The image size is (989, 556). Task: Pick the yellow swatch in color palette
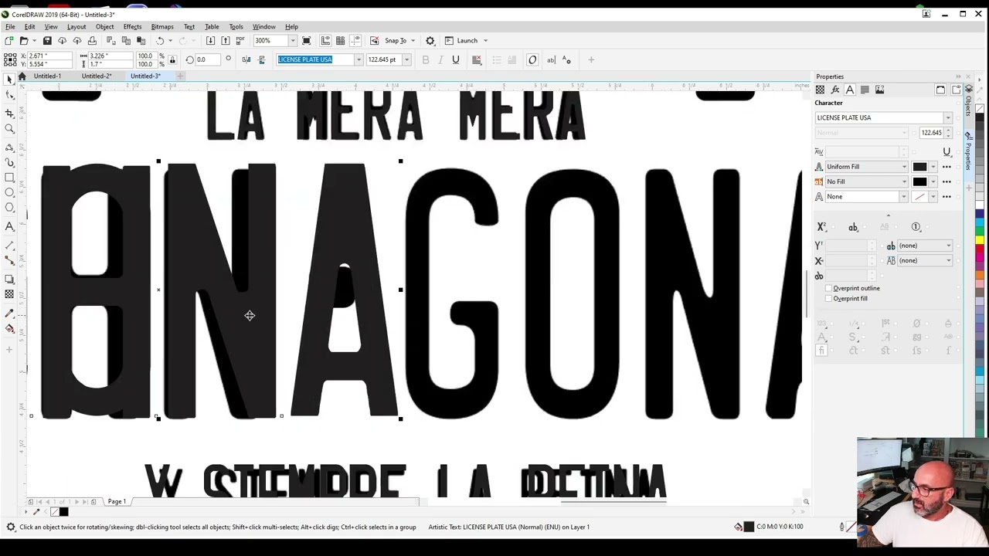tap(980, 241)
